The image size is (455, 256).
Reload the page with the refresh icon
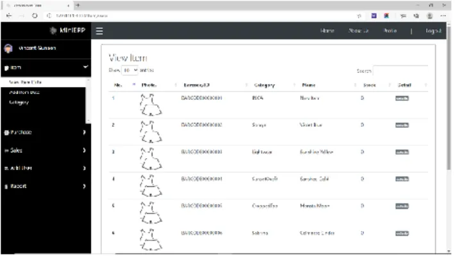[x=35, y=15]
